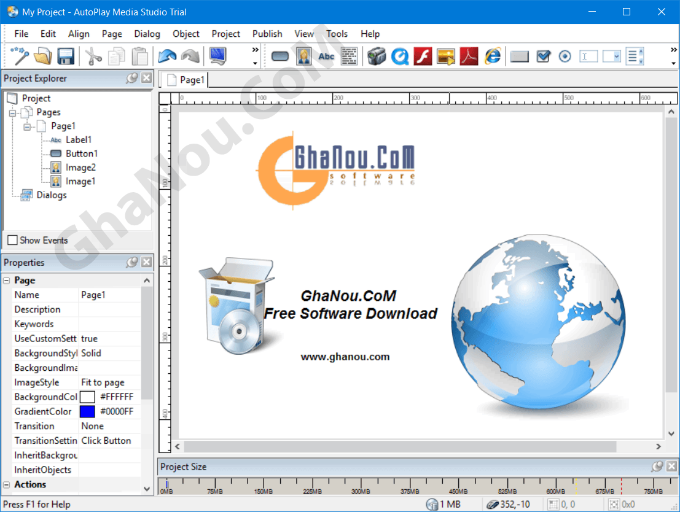
Task: Open the Object menu
Action: point(186,34)
